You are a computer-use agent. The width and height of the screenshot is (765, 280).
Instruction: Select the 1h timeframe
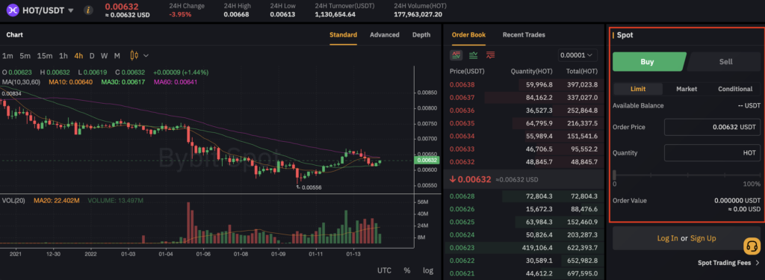point(64,55)
